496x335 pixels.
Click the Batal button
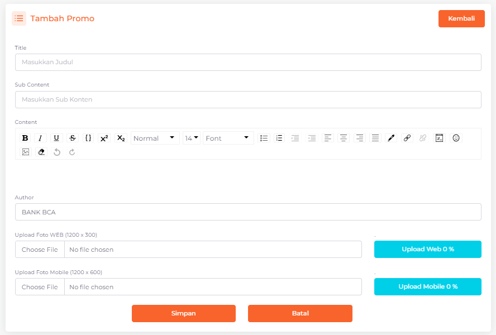pos(300,313)
